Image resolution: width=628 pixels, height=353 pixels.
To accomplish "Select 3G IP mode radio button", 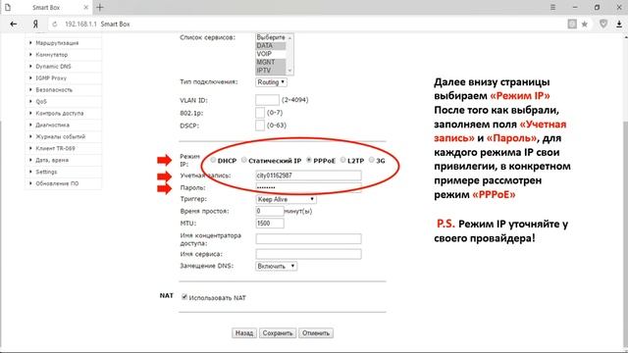I will pyautogui.click(x=371, y=160).
